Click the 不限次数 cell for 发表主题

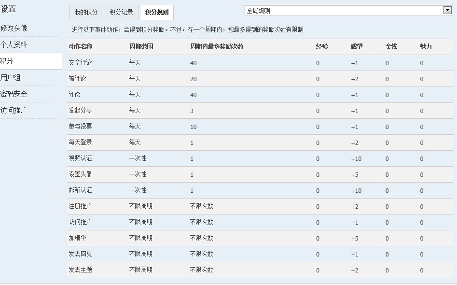(x=201, y=270)
